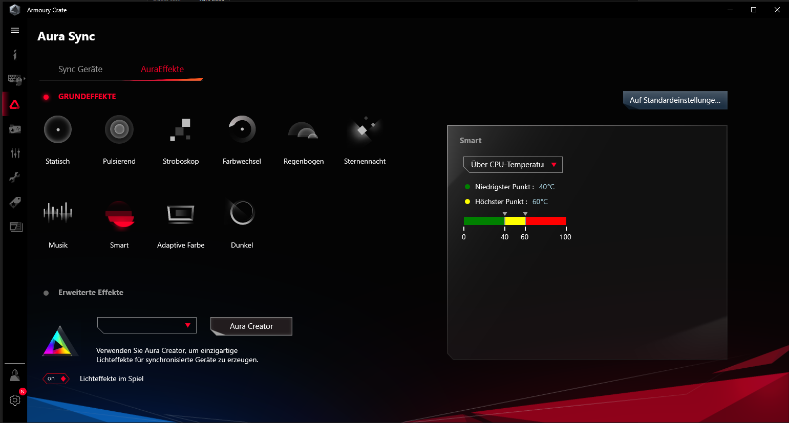Click the Aura Creator description text
Viewport: 789px width, 423px height.
coord(177,355)
